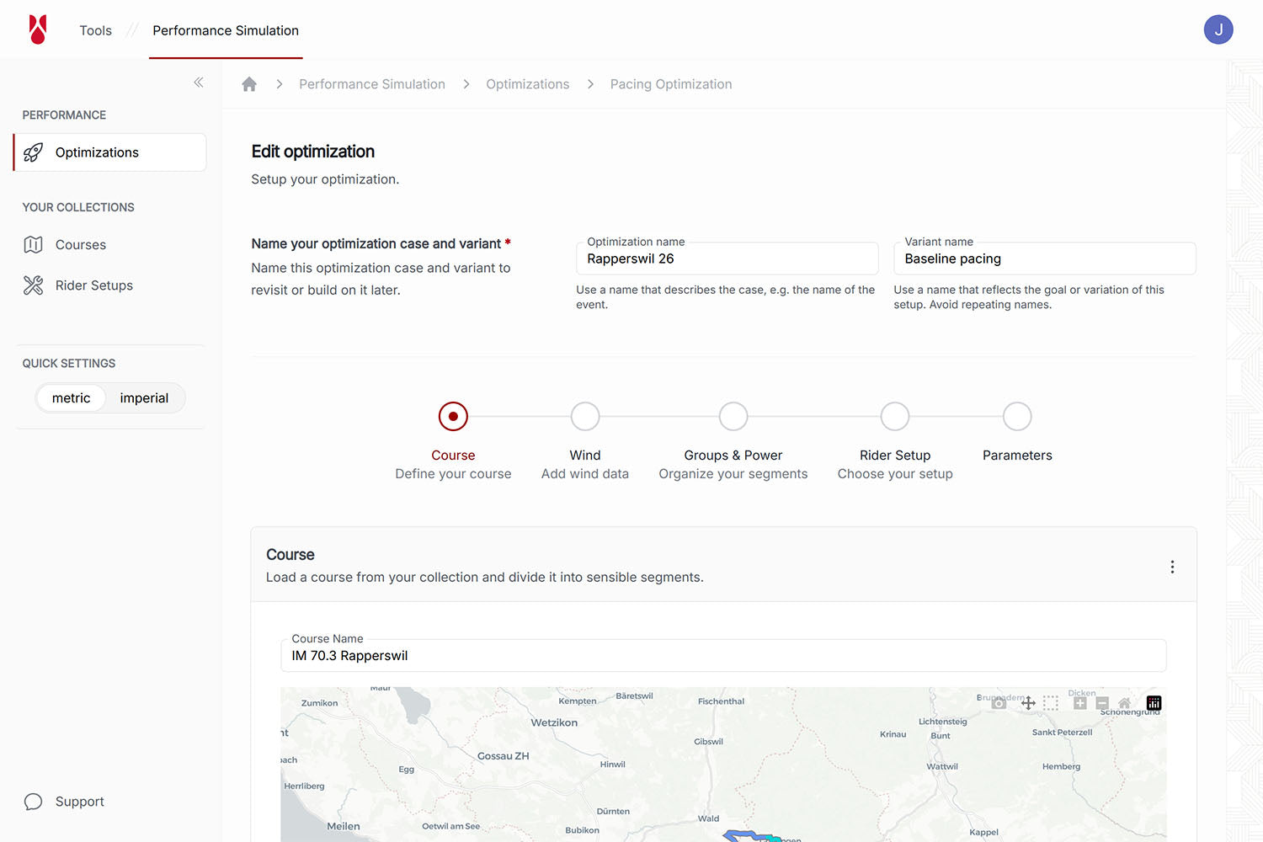1263x842 pixels.
Task: Click the Plotly logo icon on map
Action: pyautogui.click(x=1154, y=703)
